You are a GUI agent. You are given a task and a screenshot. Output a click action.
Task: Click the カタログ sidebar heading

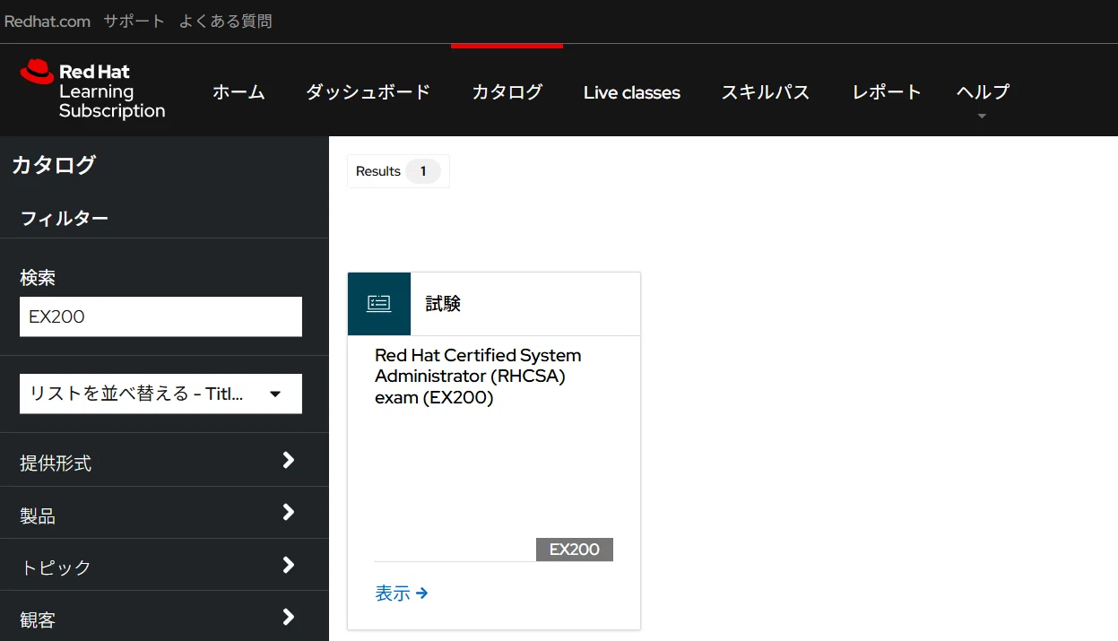[54, 164]
